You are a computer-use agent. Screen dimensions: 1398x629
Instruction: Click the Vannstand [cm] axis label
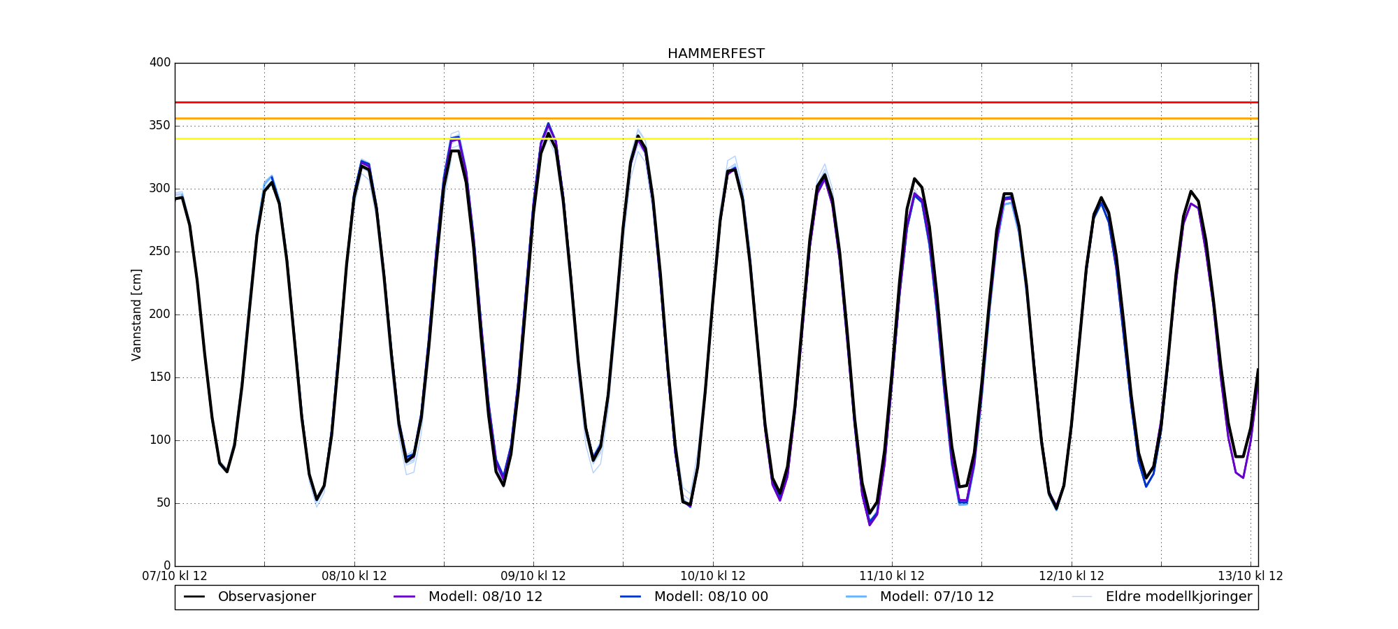136,314
